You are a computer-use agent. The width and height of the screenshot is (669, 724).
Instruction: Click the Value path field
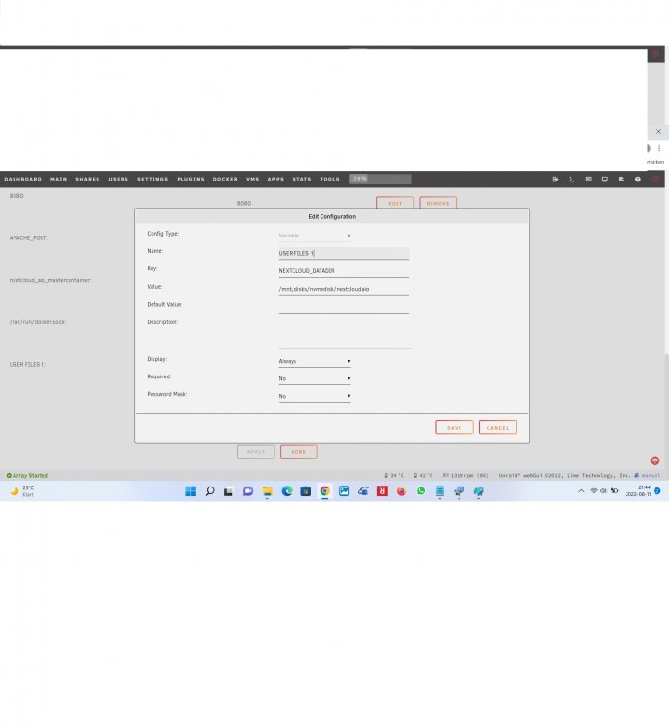344,289
